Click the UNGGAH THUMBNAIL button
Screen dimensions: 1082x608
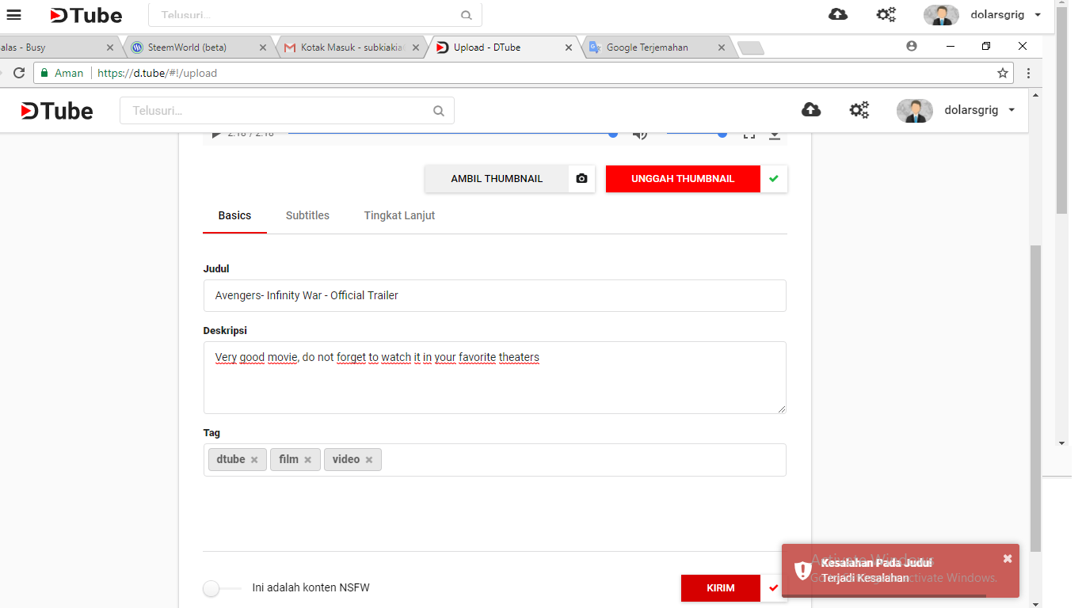[683, 179]
